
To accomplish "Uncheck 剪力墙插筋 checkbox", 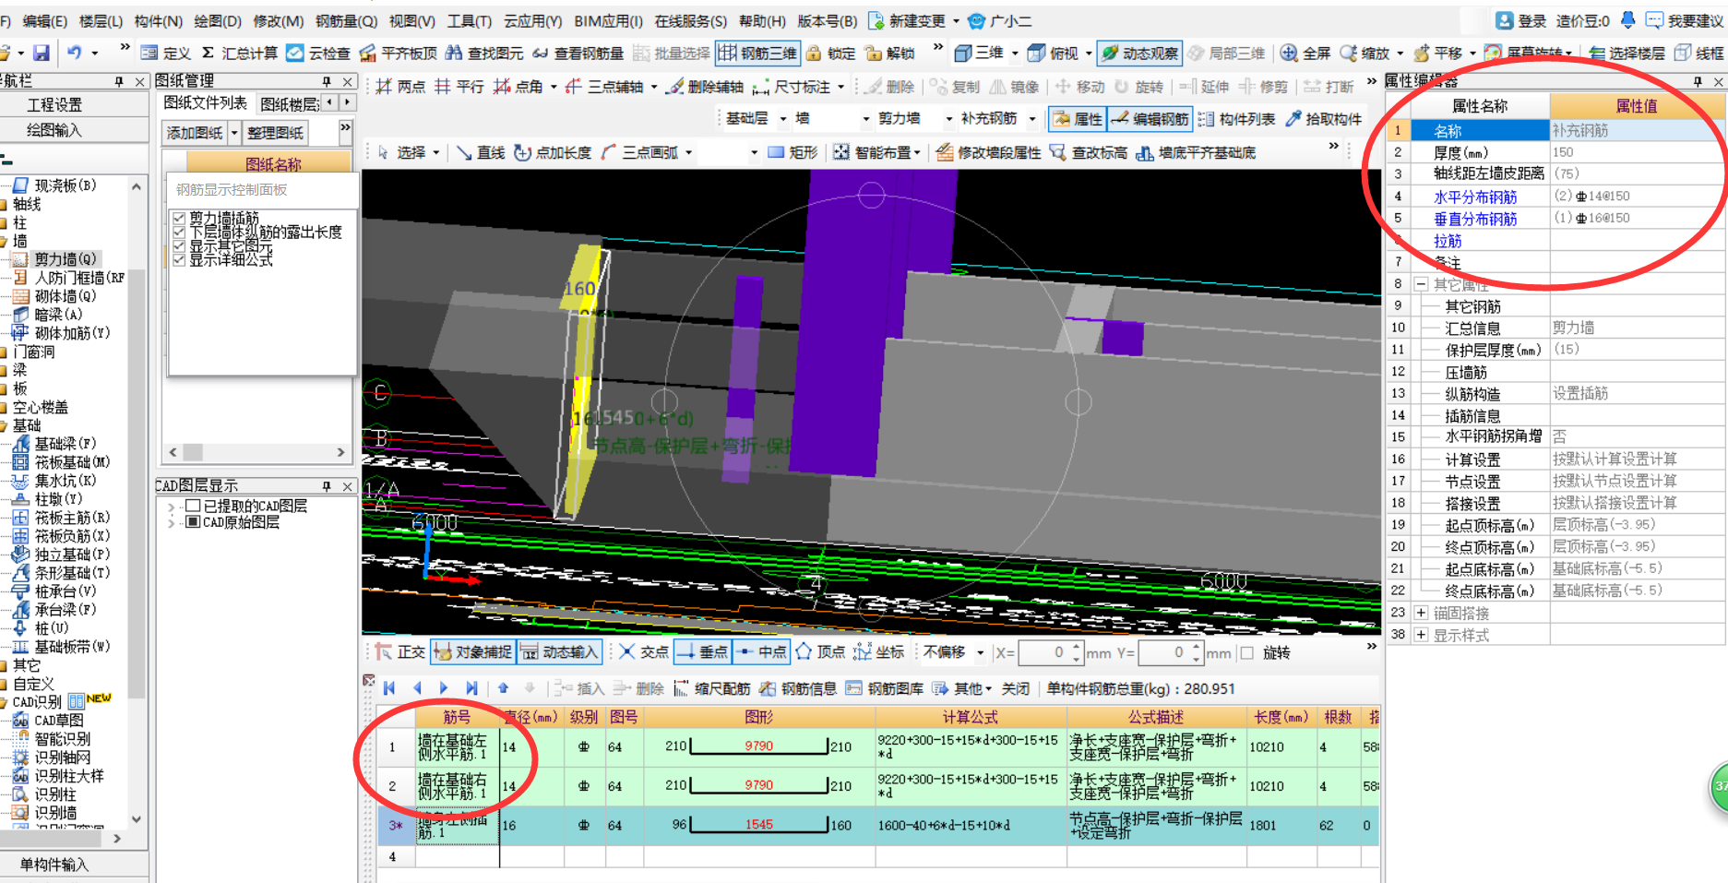I will pos(179,218).
